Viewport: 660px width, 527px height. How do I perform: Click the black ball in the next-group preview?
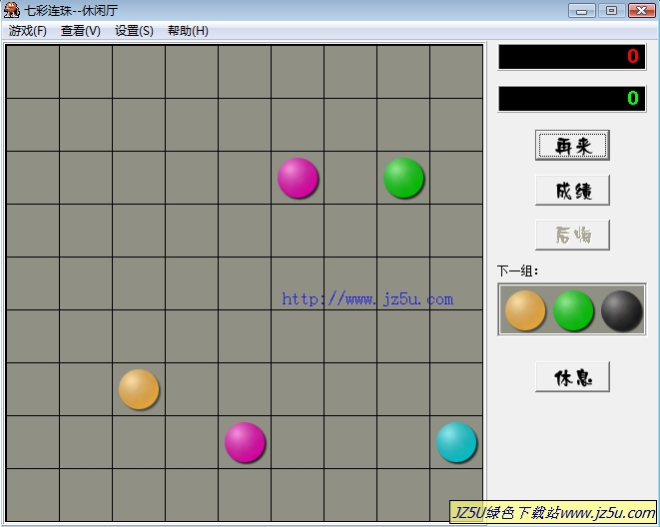(621, 310)
